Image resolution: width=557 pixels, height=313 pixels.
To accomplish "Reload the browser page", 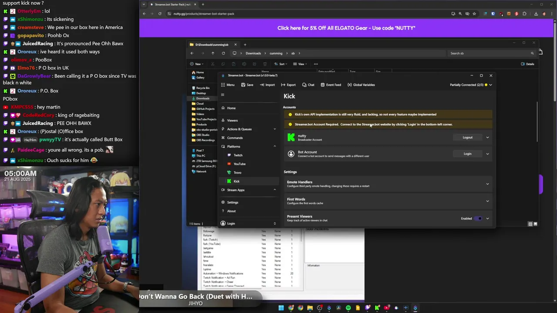I will coord(160,13).
